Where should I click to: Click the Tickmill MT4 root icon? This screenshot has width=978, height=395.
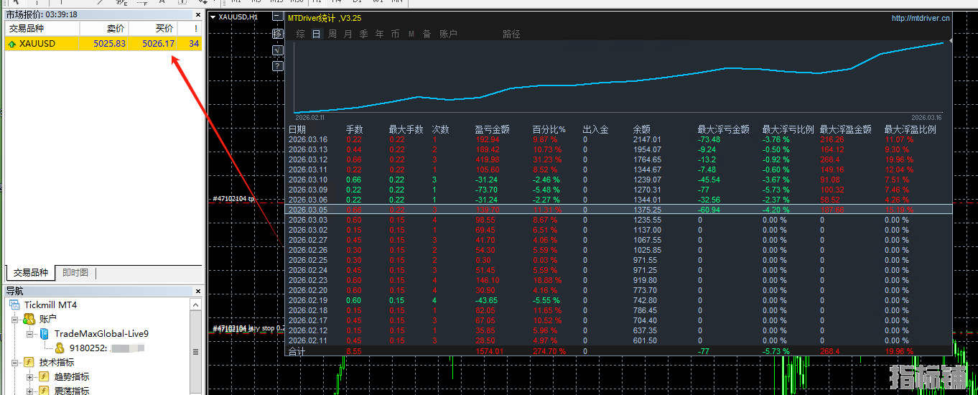point(15,305)
